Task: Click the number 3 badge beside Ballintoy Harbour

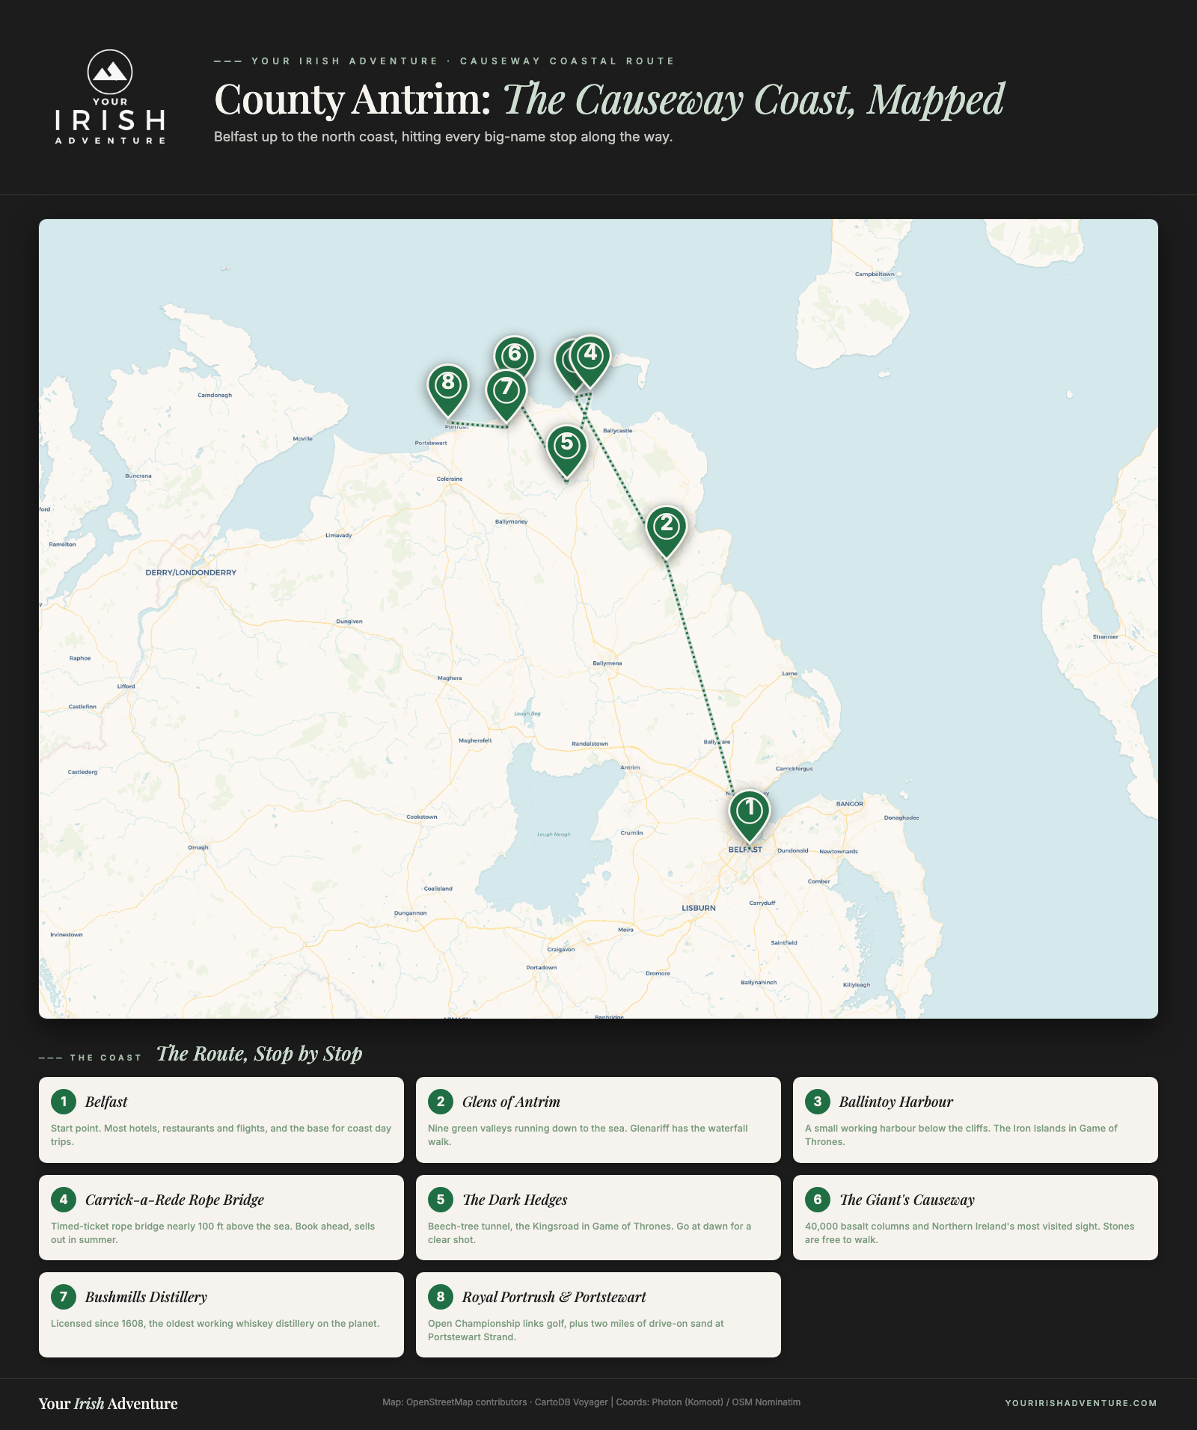Action: [x=818, y=1102]
